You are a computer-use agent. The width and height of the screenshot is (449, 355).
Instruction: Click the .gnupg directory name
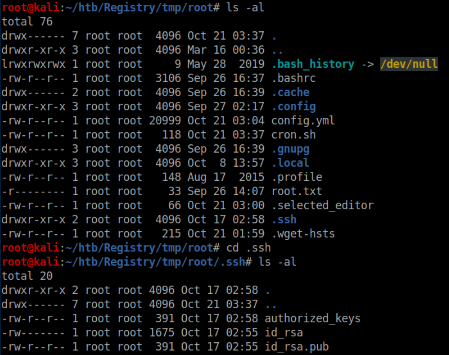(x=290, y=149)
